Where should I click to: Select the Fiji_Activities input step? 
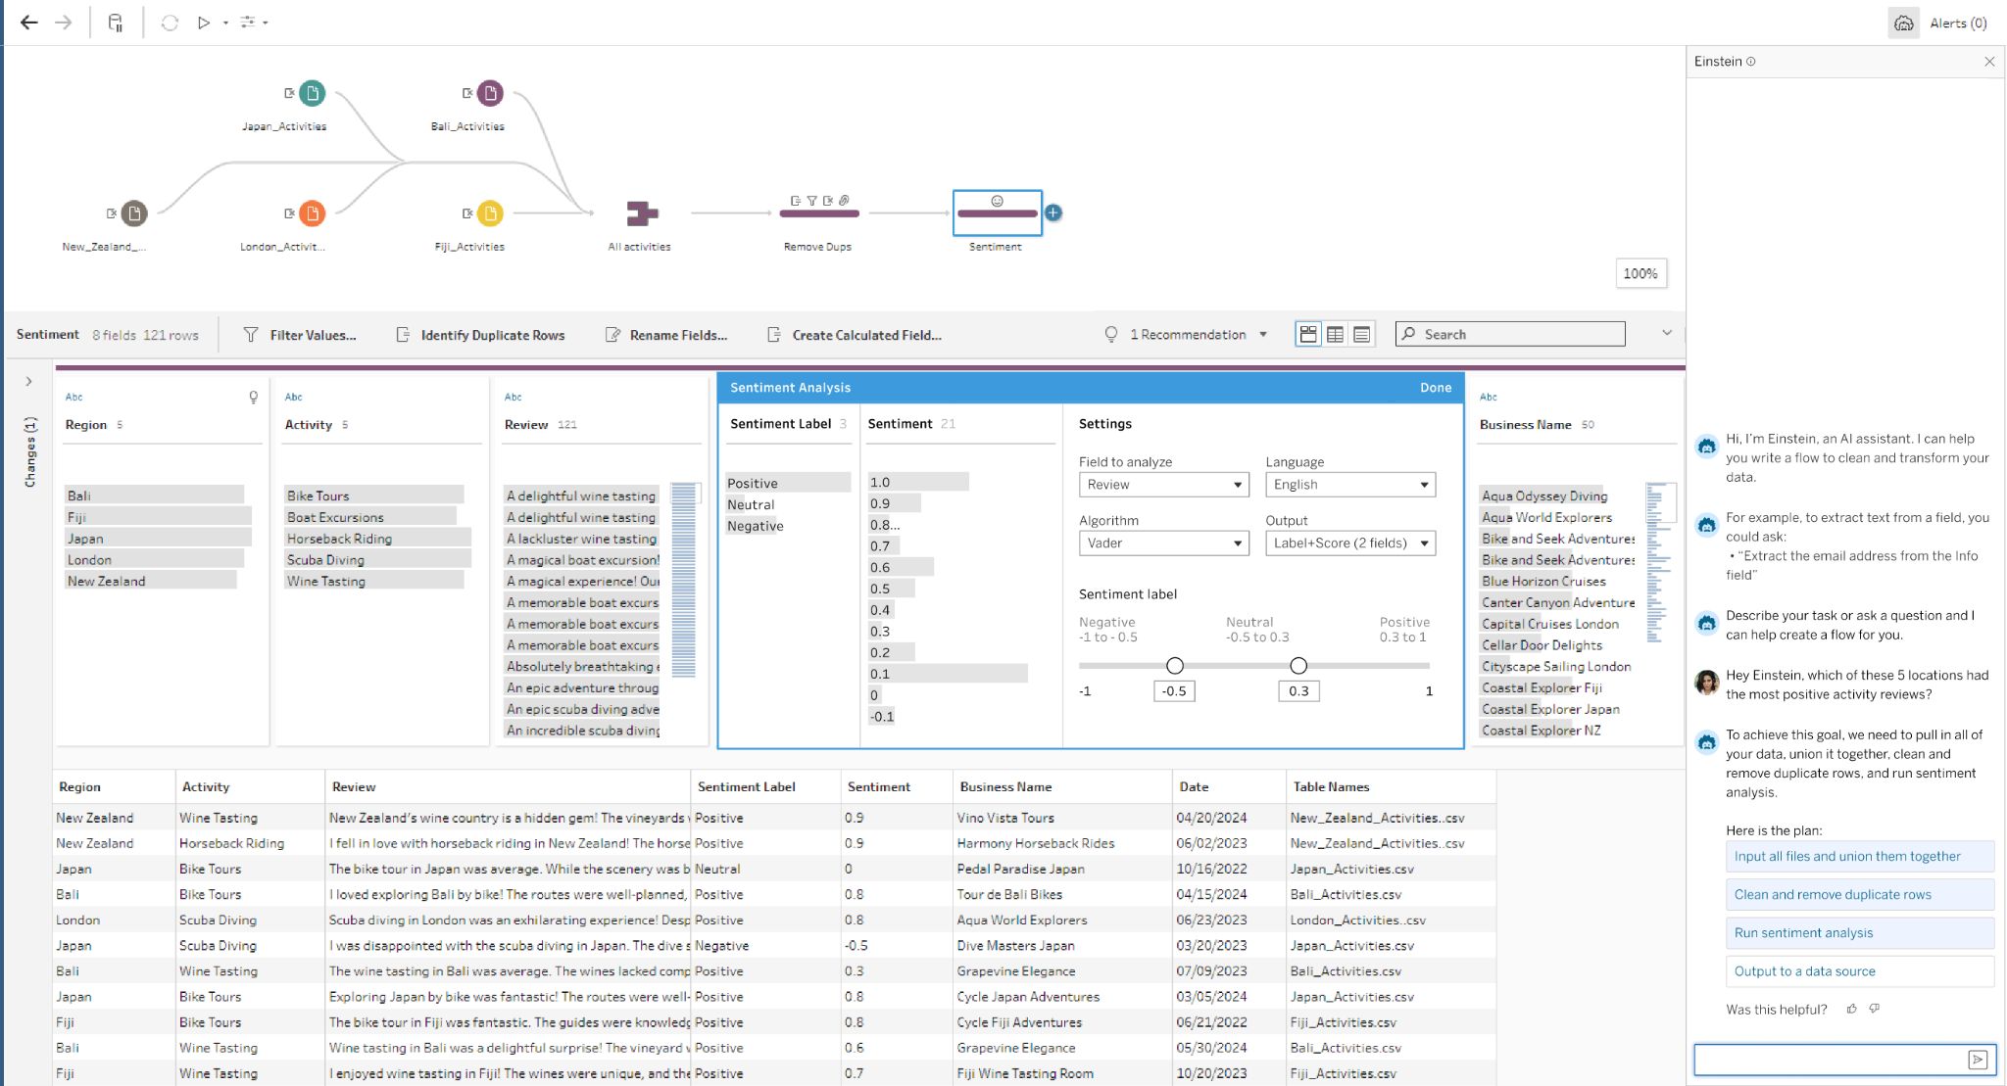(x=490, y=212)
